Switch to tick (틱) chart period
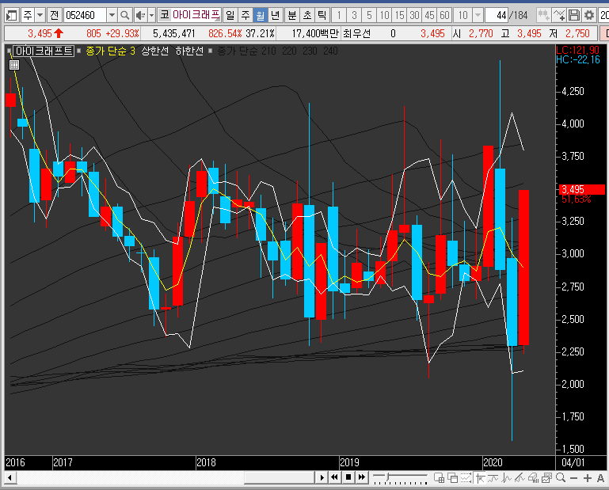609x490 pixels. 322,16
